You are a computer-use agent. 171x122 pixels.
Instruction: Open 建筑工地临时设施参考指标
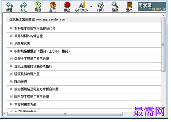click(x=33, y=66)
